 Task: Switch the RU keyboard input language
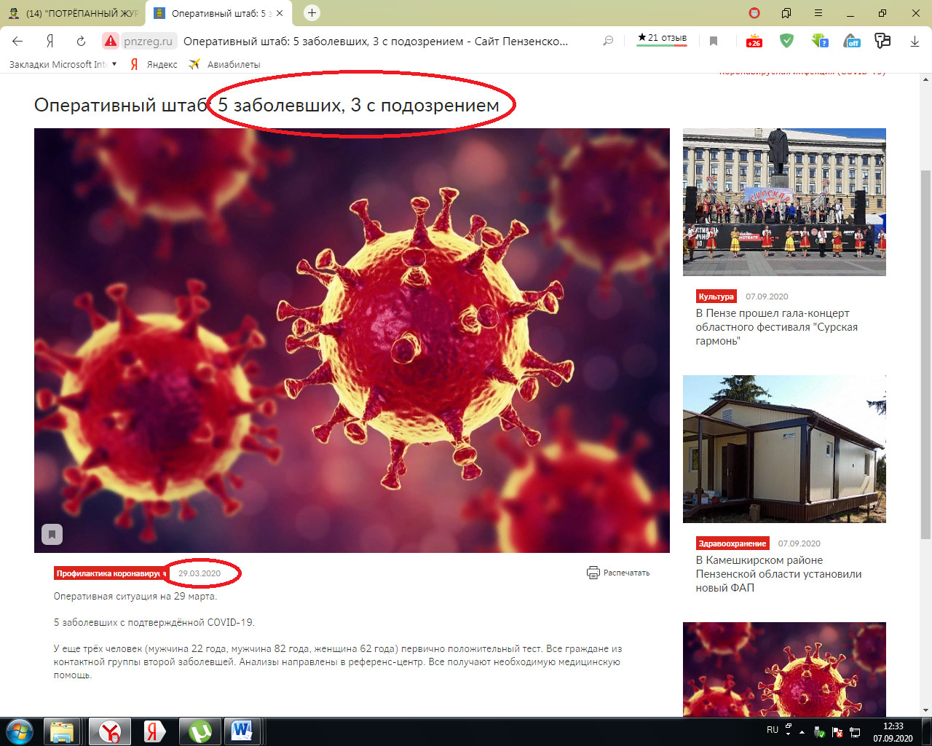click(x=773, y=730)
